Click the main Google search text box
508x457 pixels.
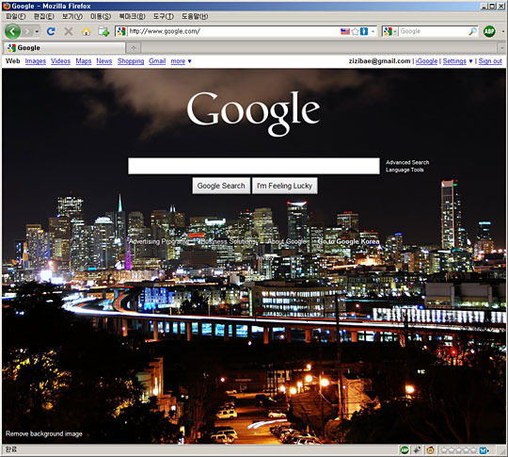point(254,166)
